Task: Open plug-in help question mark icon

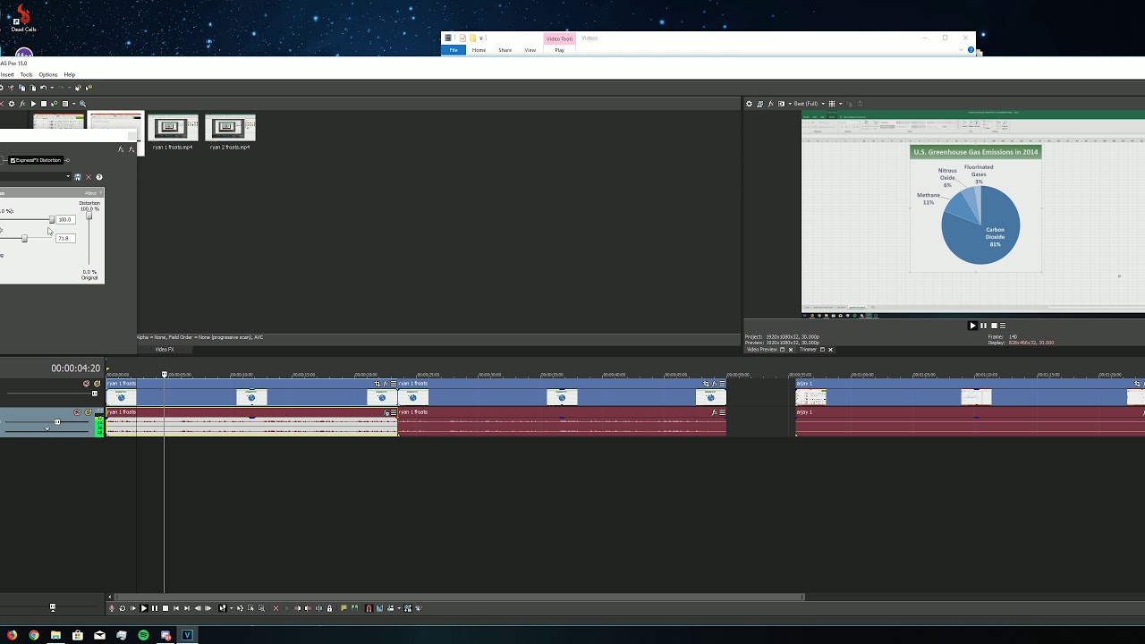Action: (99, 177)
